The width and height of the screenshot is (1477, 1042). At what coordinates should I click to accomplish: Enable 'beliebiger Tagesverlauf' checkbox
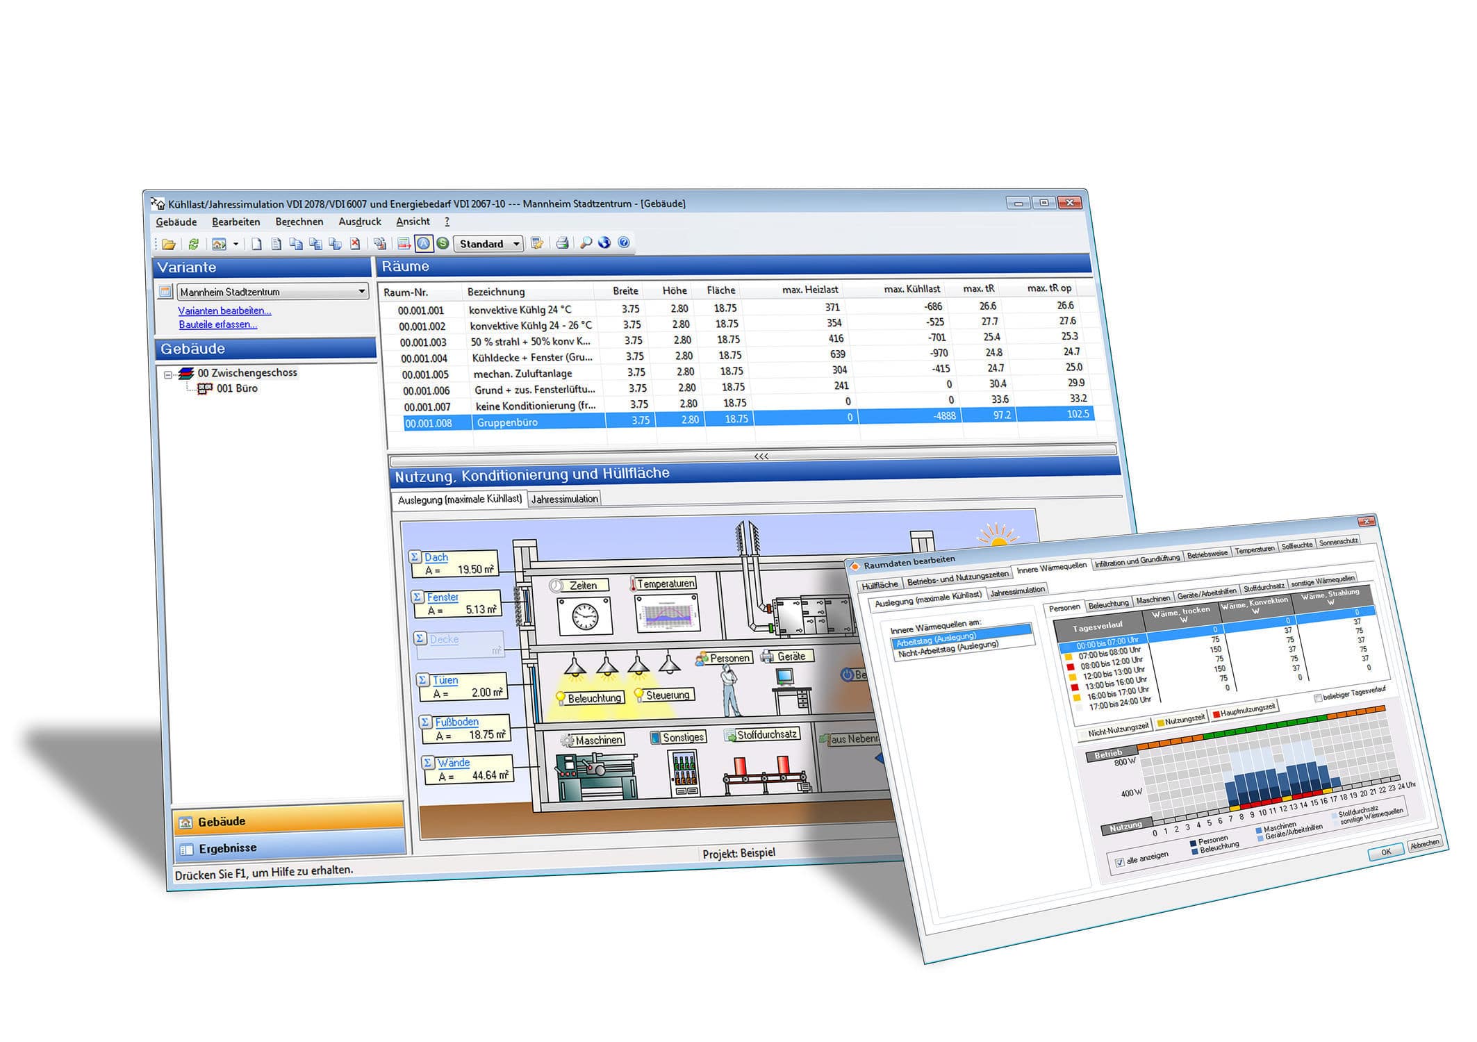[x=1318, y=697]
